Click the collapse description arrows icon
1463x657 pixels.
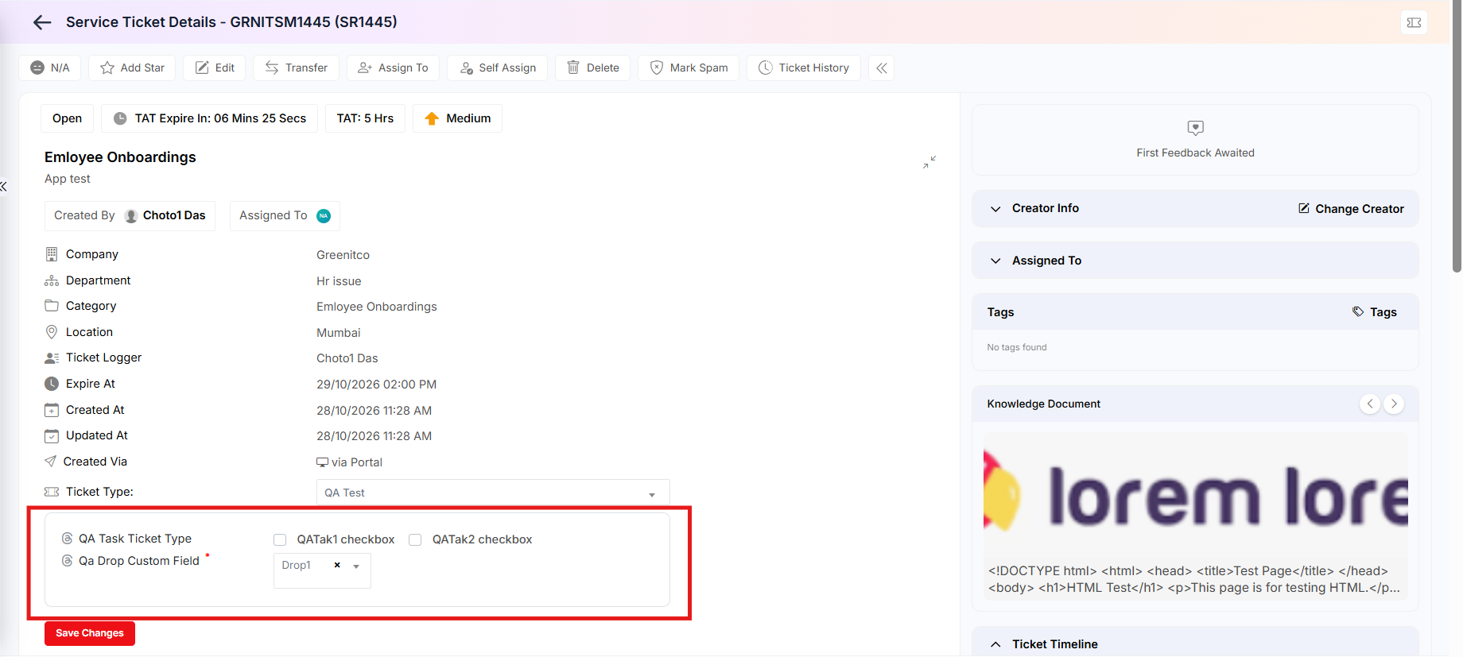tap(929, 162)
